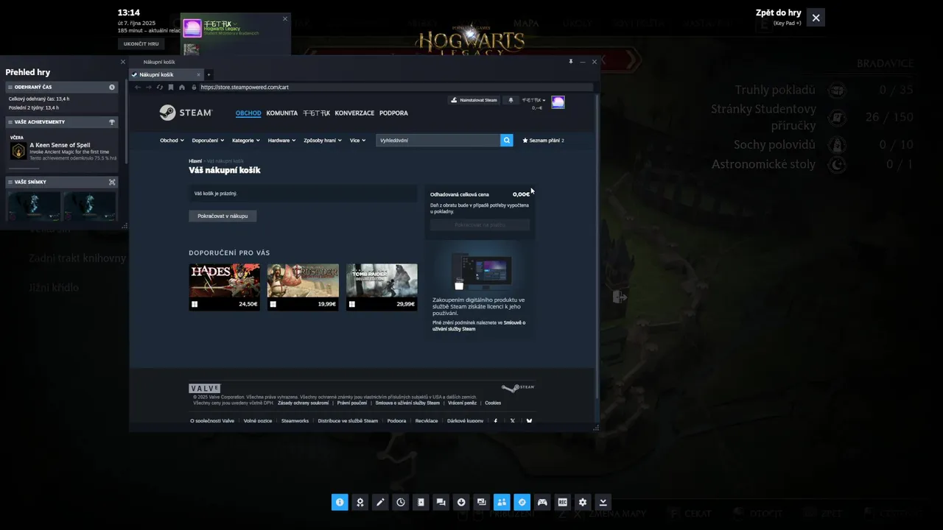This screenshot has height=530, width=943.
Task: Click the trophy icon in Vaše Achievementy
Action: [x=112, y=122]
